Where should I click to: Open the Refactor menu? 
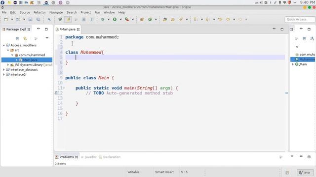pos(39,12)
